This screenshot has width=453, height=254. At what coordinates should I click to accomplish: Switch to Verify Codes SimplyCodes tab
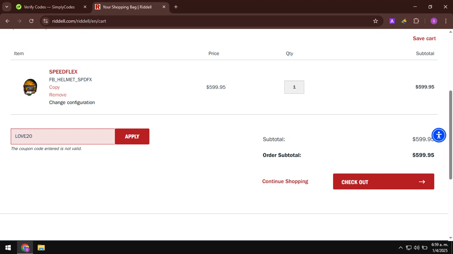[49, 7]
